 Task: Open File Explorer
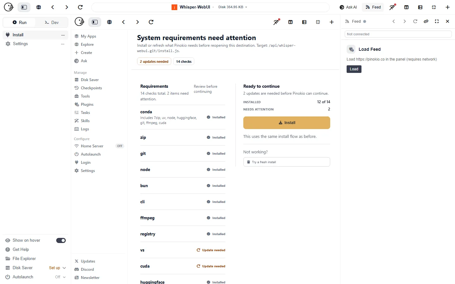pos(21,259)
